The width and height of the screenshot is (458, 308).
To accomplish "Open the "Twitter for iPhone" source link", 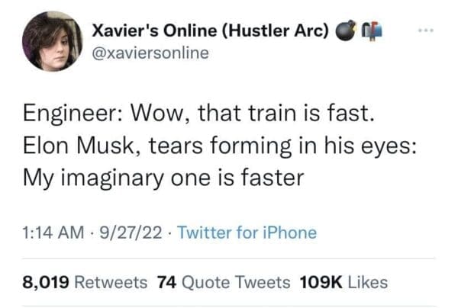I will (246, 233).
